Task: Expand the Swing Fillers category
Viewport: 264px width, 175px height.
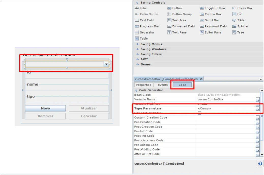Action: point(138,54)
